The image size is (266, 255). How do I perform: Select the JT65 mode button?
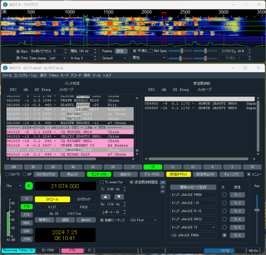[27, 239]
